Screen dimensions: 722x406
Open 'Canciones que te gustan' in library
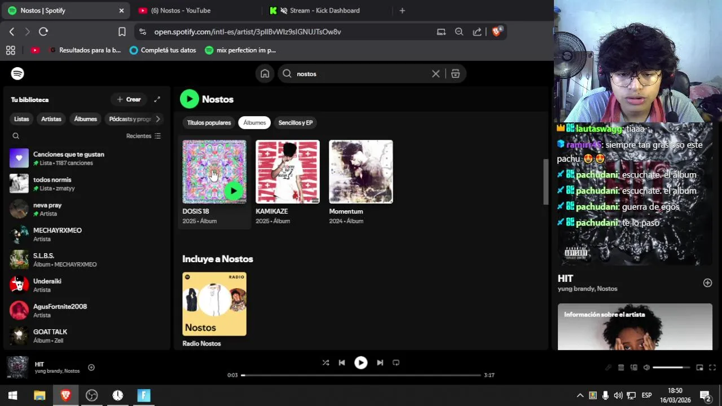87,158
